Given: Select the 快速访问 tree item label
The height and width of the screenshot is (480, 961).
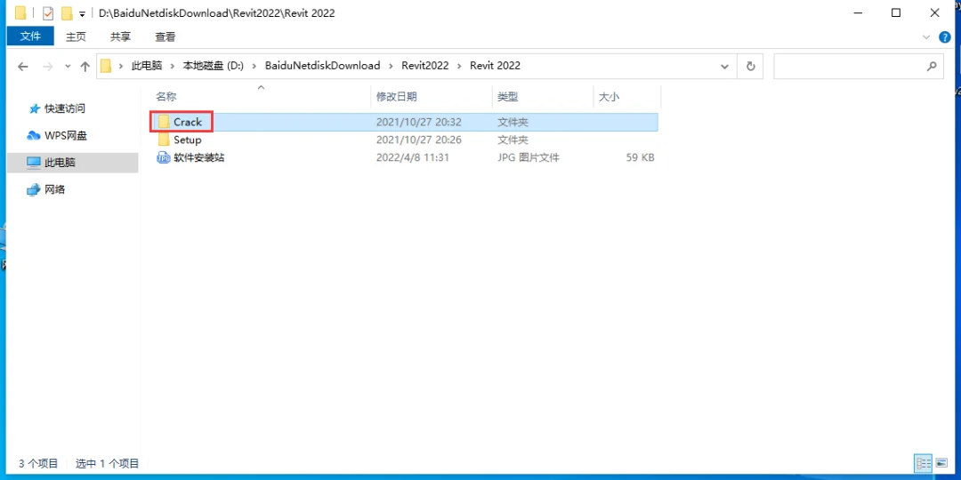Looking at the screenshot, I should [x=65, y=109].
